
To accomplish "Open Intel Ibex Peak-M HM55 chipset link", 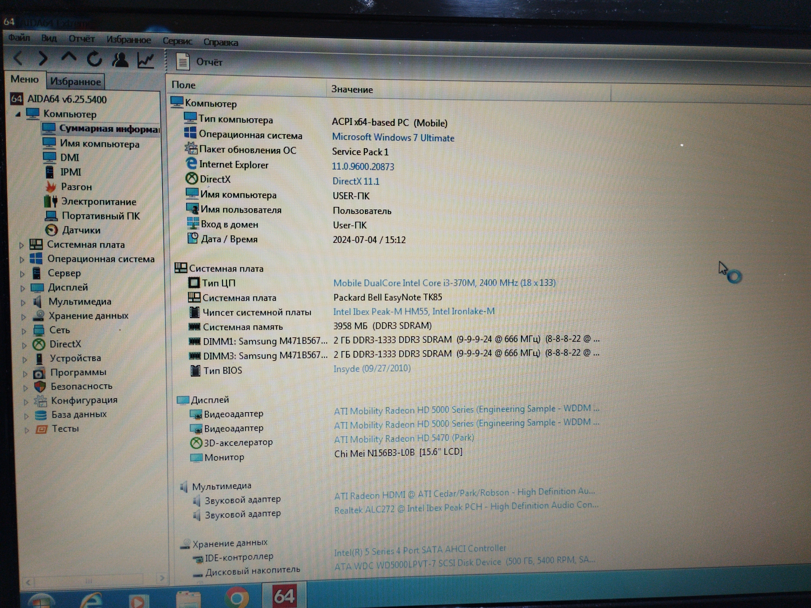I will point(414,312).
